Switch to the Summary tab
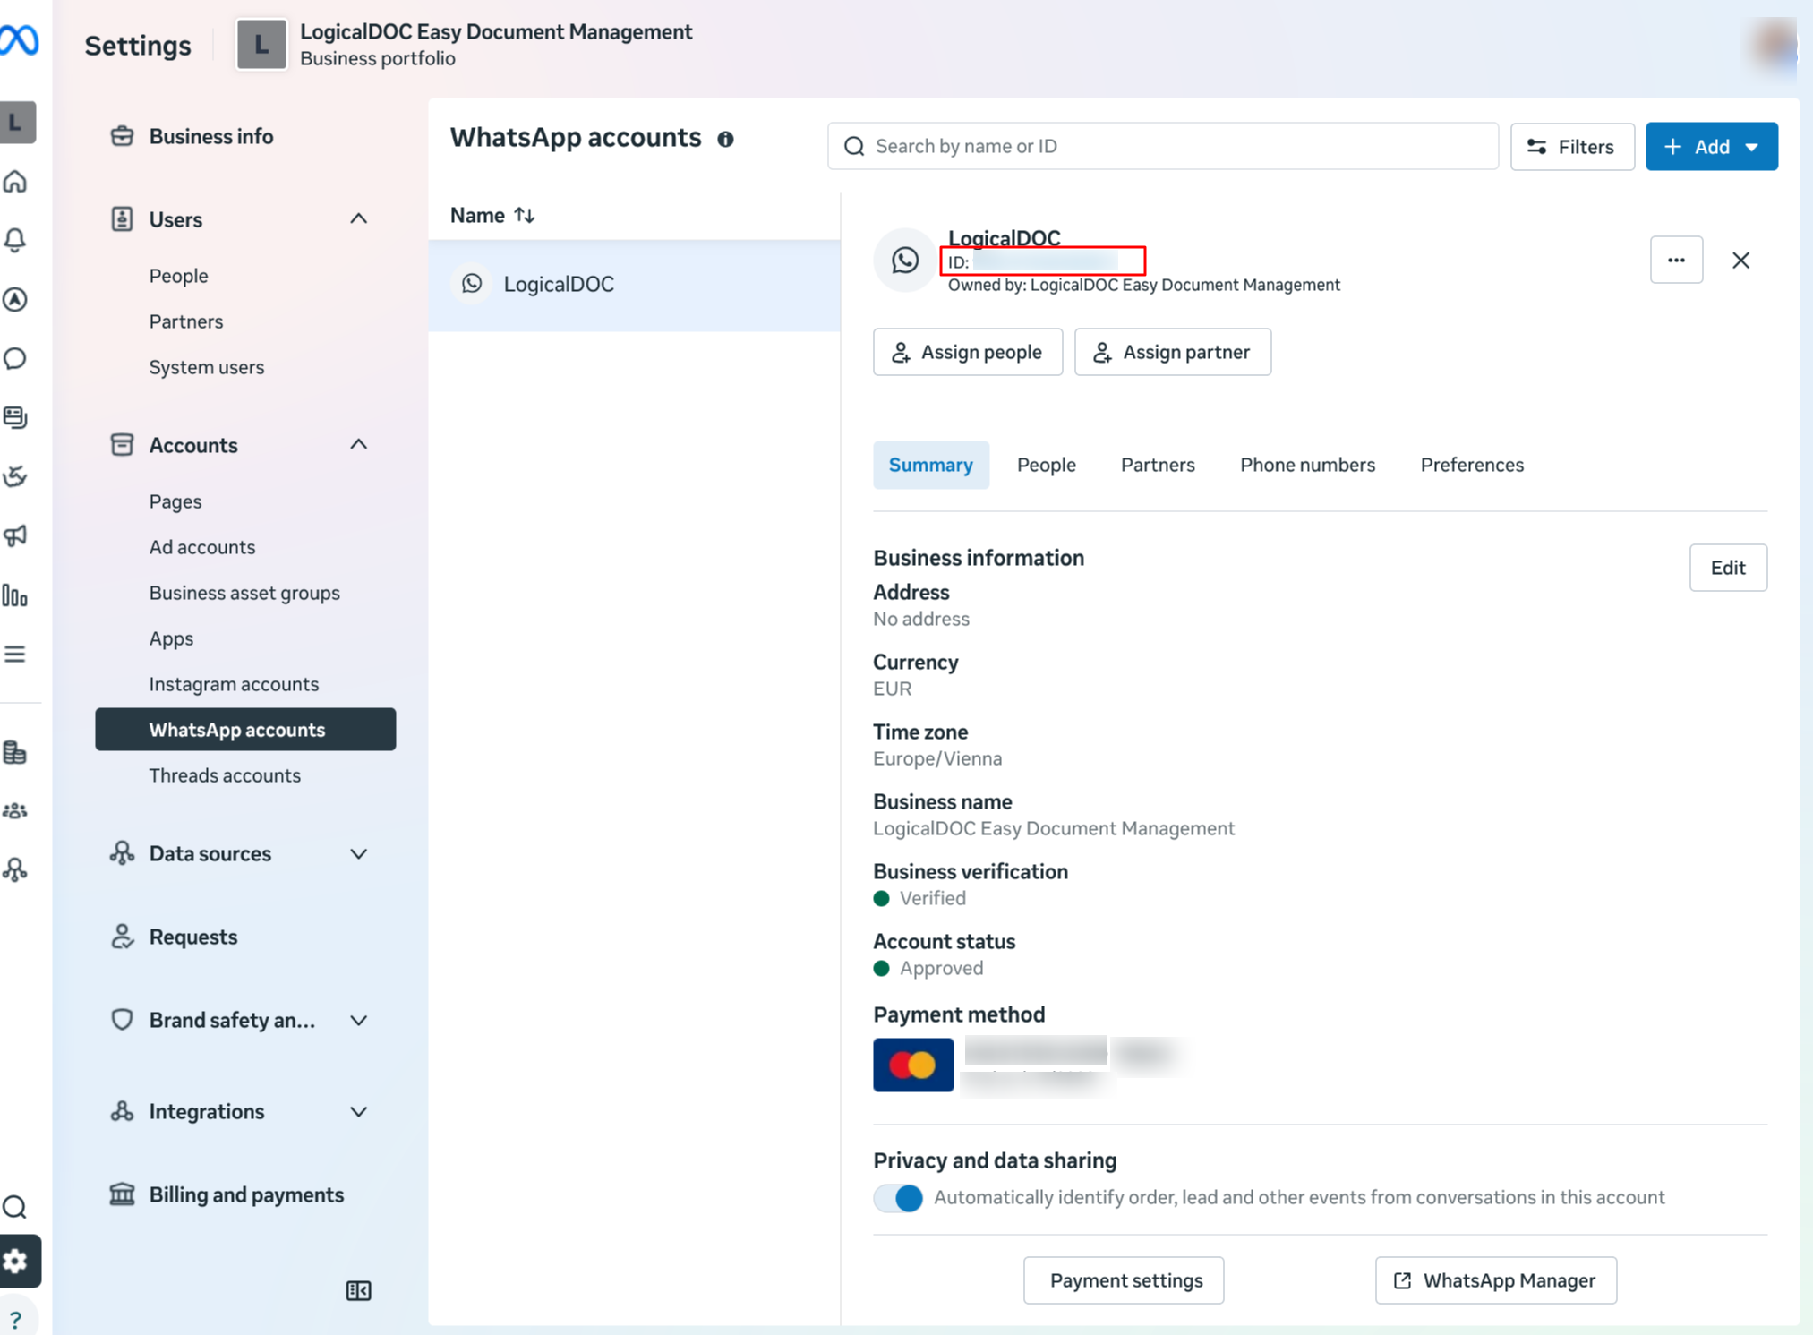 931,465
